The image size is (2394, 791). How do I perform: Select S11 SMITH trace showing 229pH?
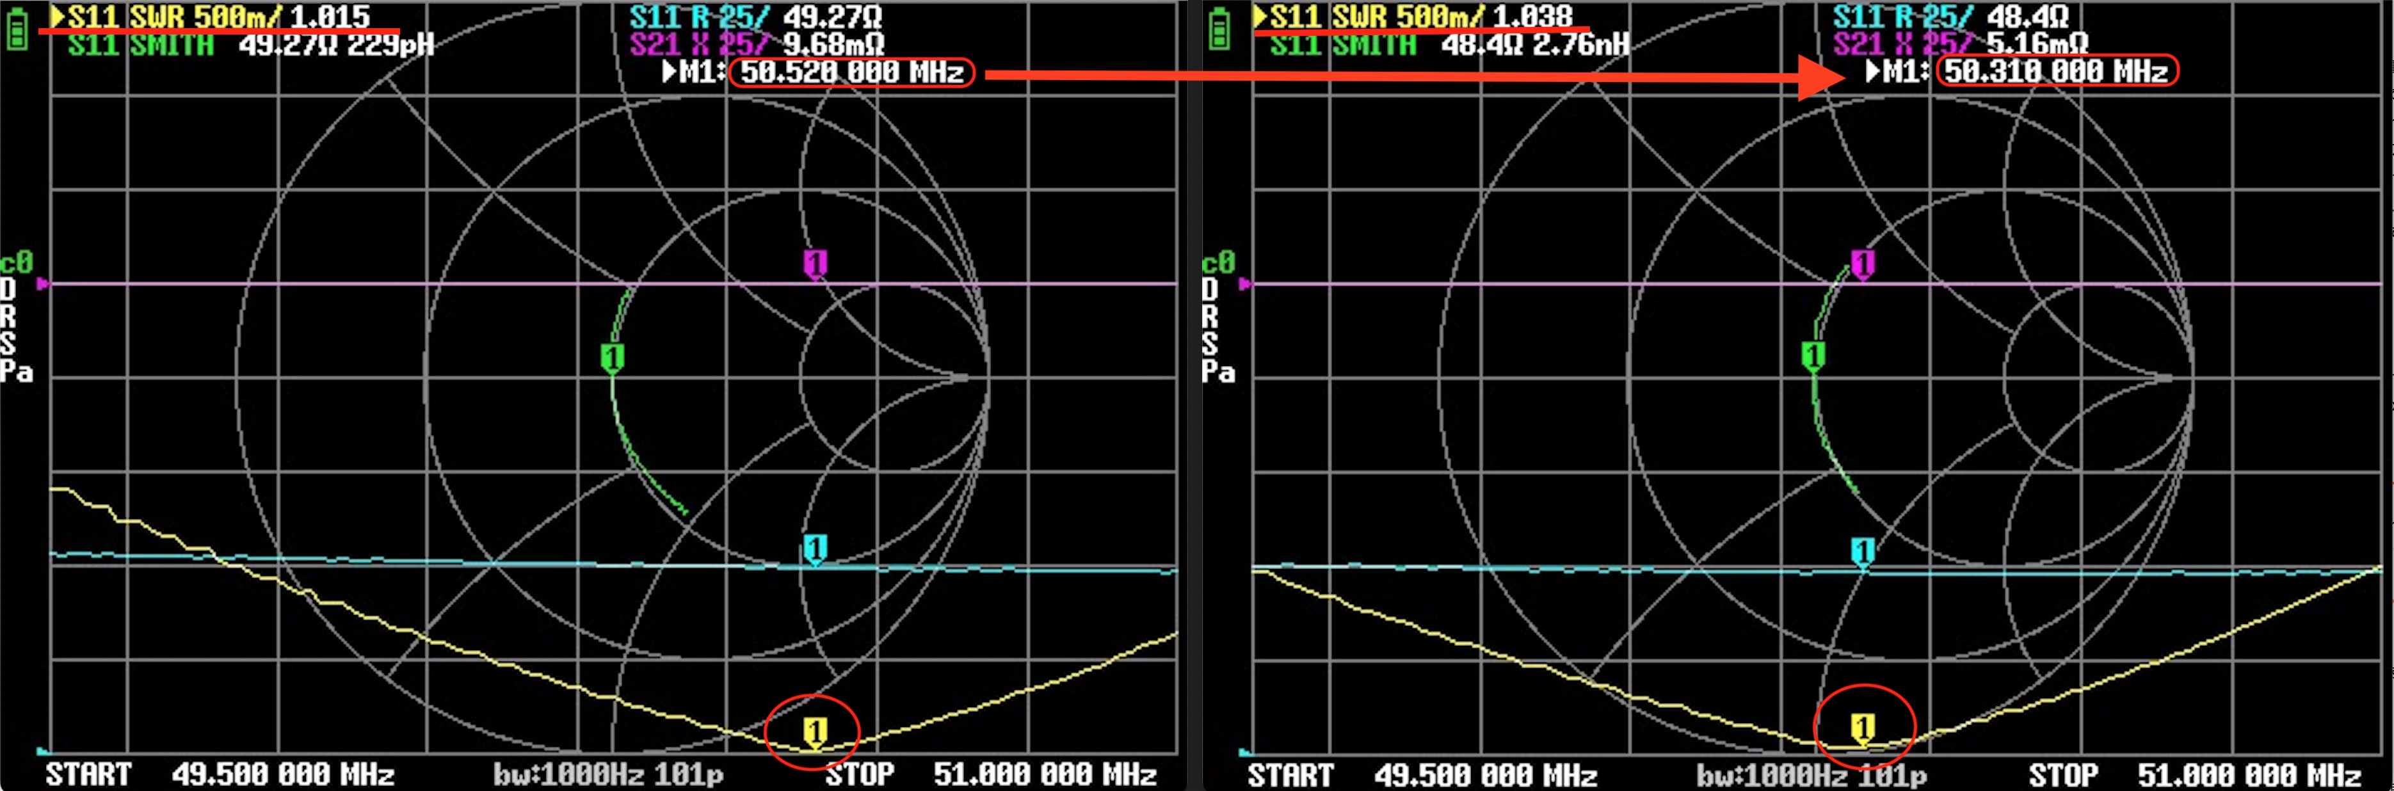point(251,45)
